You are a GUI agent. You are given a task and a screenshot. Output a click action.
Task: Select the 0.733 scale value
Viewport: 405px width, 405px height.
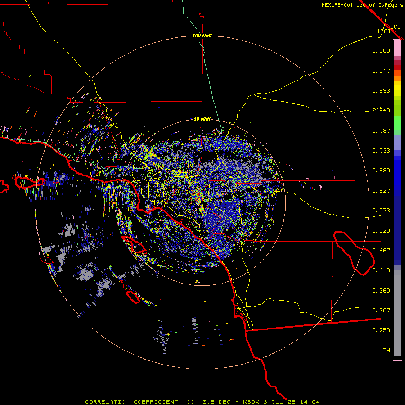[381, 151]
